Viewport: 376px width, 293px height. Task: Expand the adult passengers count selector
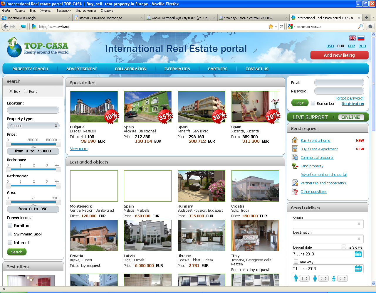tap(304, 278)
